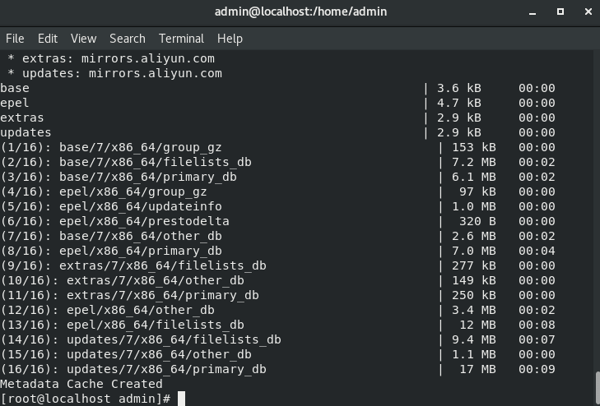Click the (8/16) epel primary_db line

pyautogui.click(x=111, y=251)
